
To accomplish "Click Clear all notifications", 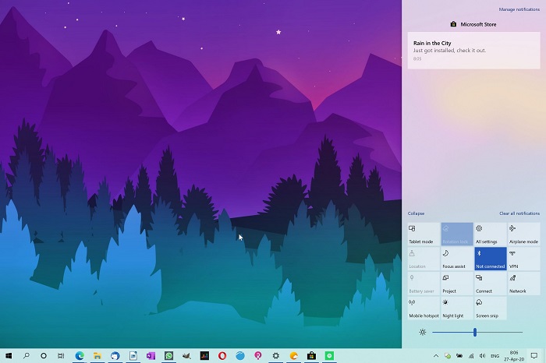I will 519,213.
